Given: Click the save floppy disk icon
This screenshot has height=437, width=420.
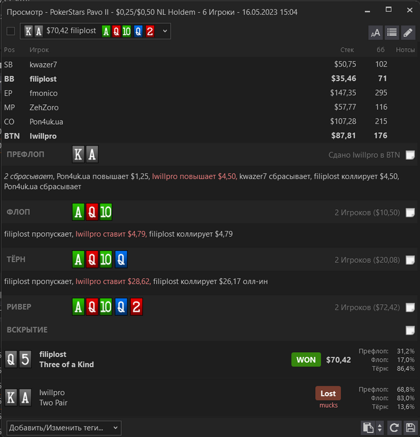Looking at the screenshot, I should (x=410, y=428).
